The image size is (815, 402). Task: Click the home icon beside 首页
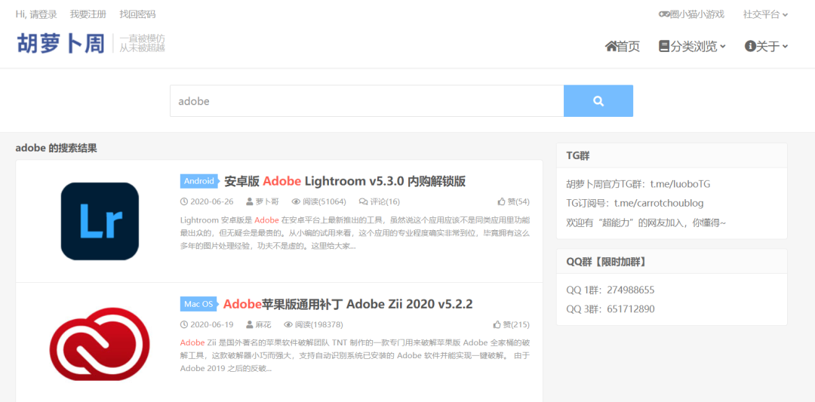[x=610, y=47]
